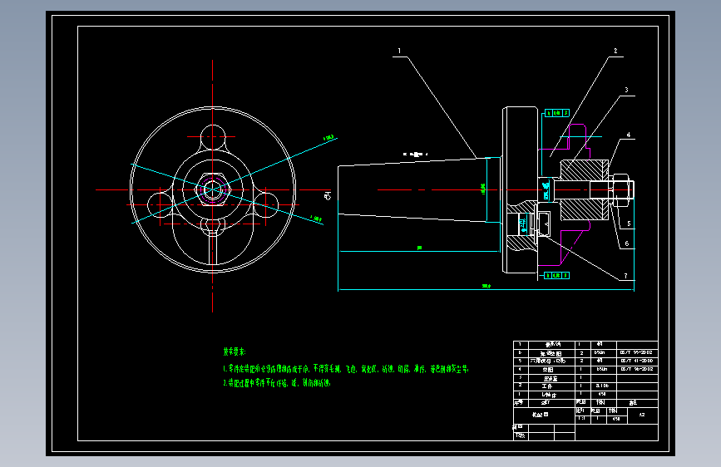The image size is (721, 467).
Task: Select the upper cyan geometric tolerance frame
Action: coord(557,113)
